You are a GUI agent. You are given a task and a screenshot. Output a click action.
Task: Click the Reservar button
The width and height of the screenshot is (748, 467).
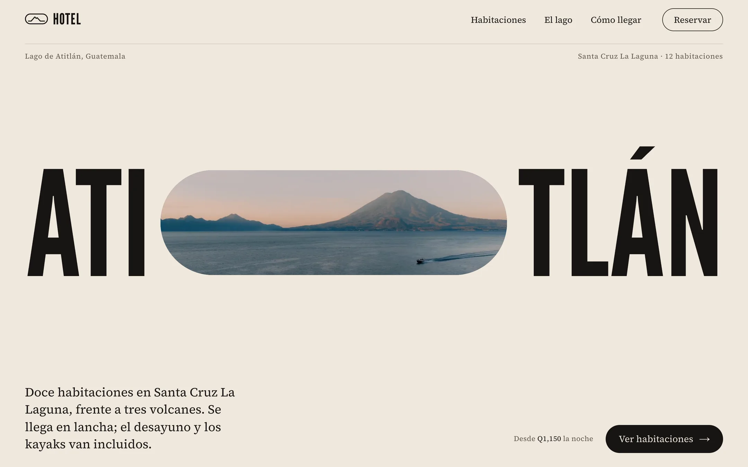(x=692, y=20)
